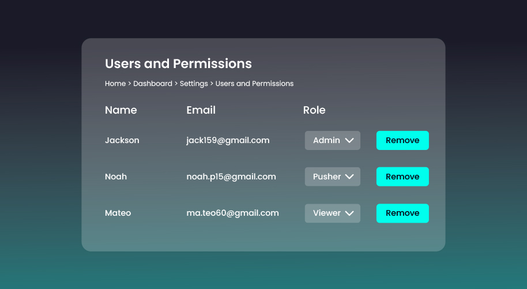Open the Admin role dropdown for Jackson
This screenshot has width=527, height=289.
pyautogui.click(x=333, y=140)
